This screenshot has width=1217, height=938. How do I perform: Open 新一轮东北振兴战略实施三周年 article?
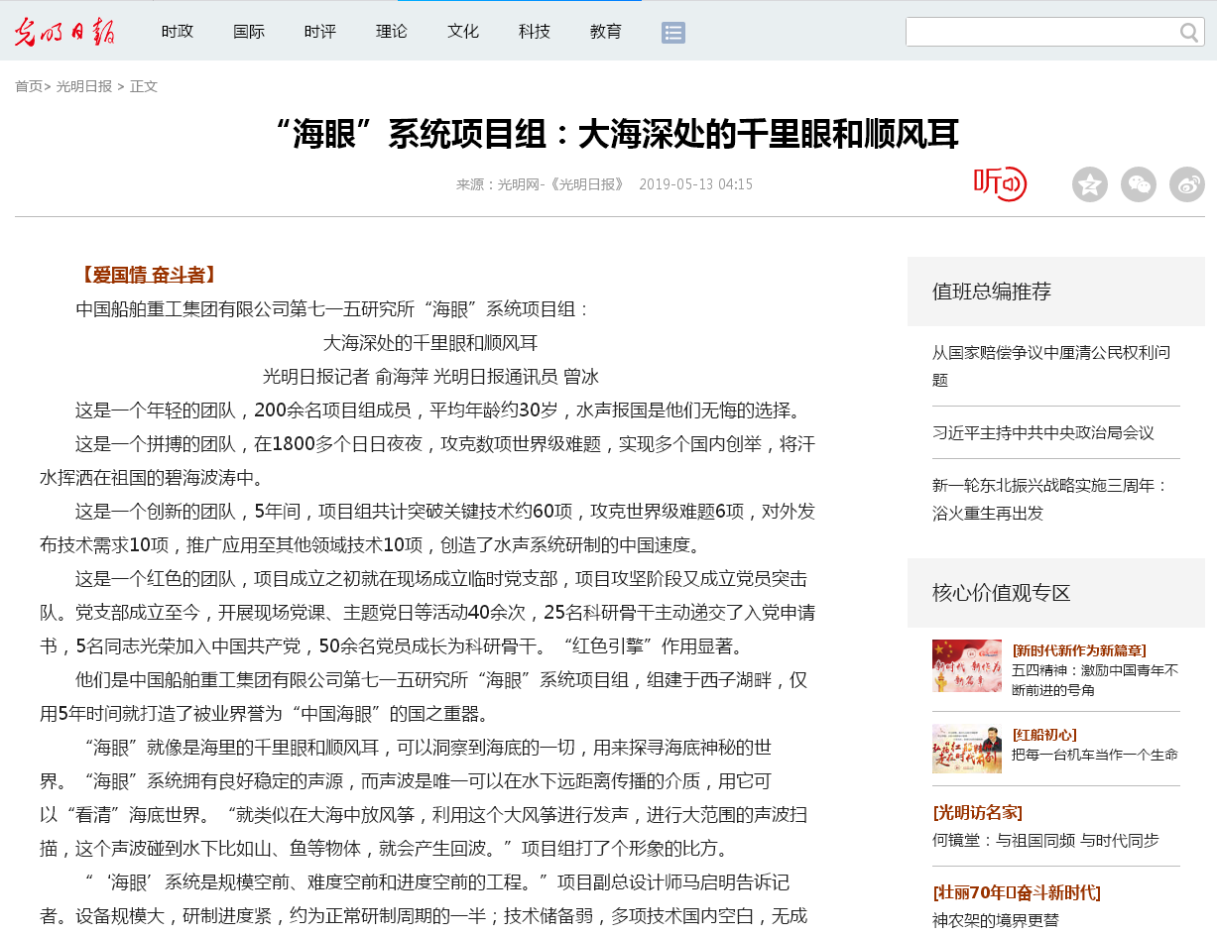tap(1051, 500)
